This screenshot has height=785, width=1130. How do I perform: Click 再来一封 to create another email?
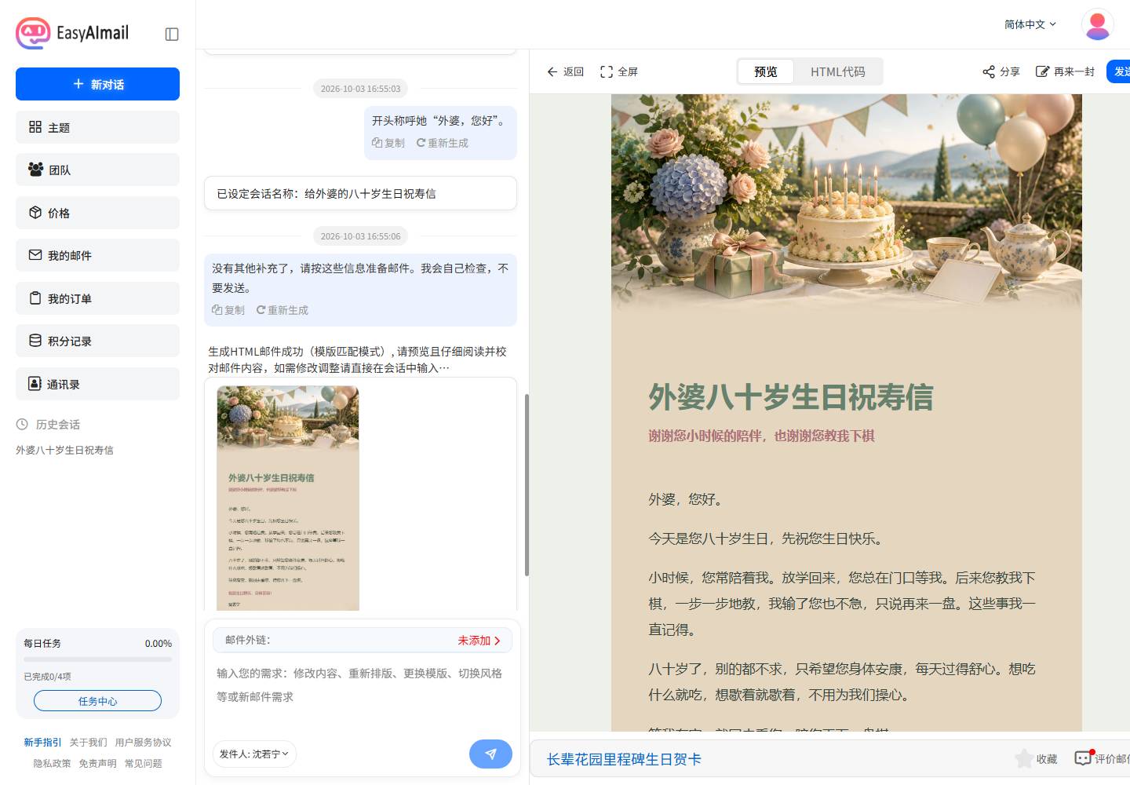point(1065,71)
